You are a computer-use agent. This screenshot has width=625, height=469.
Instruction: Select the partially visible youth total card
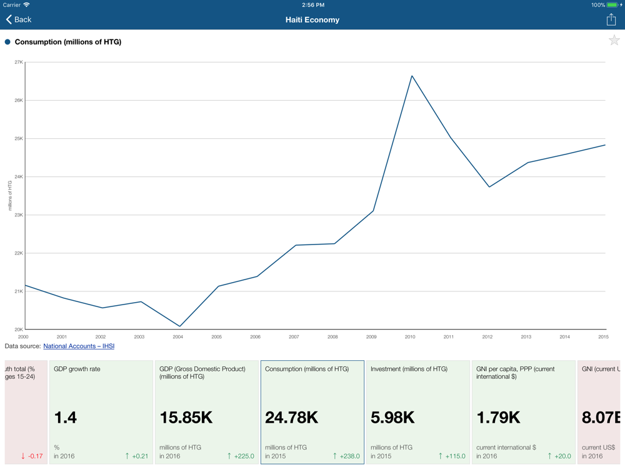tap(25, 412)
